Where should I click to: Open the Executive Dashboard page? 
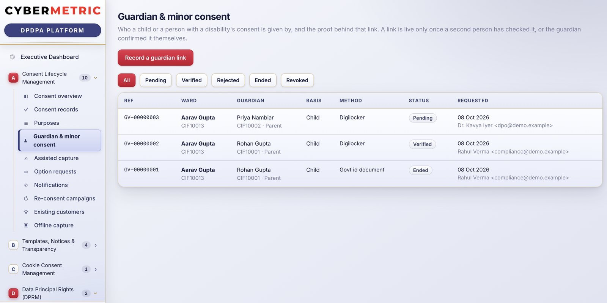click(50, 57)
